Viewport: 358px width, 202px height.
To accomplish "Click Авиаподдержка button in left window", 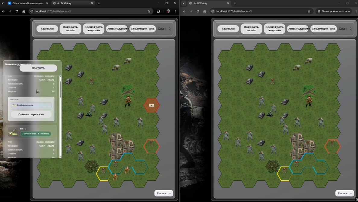I will coord(117,29).
